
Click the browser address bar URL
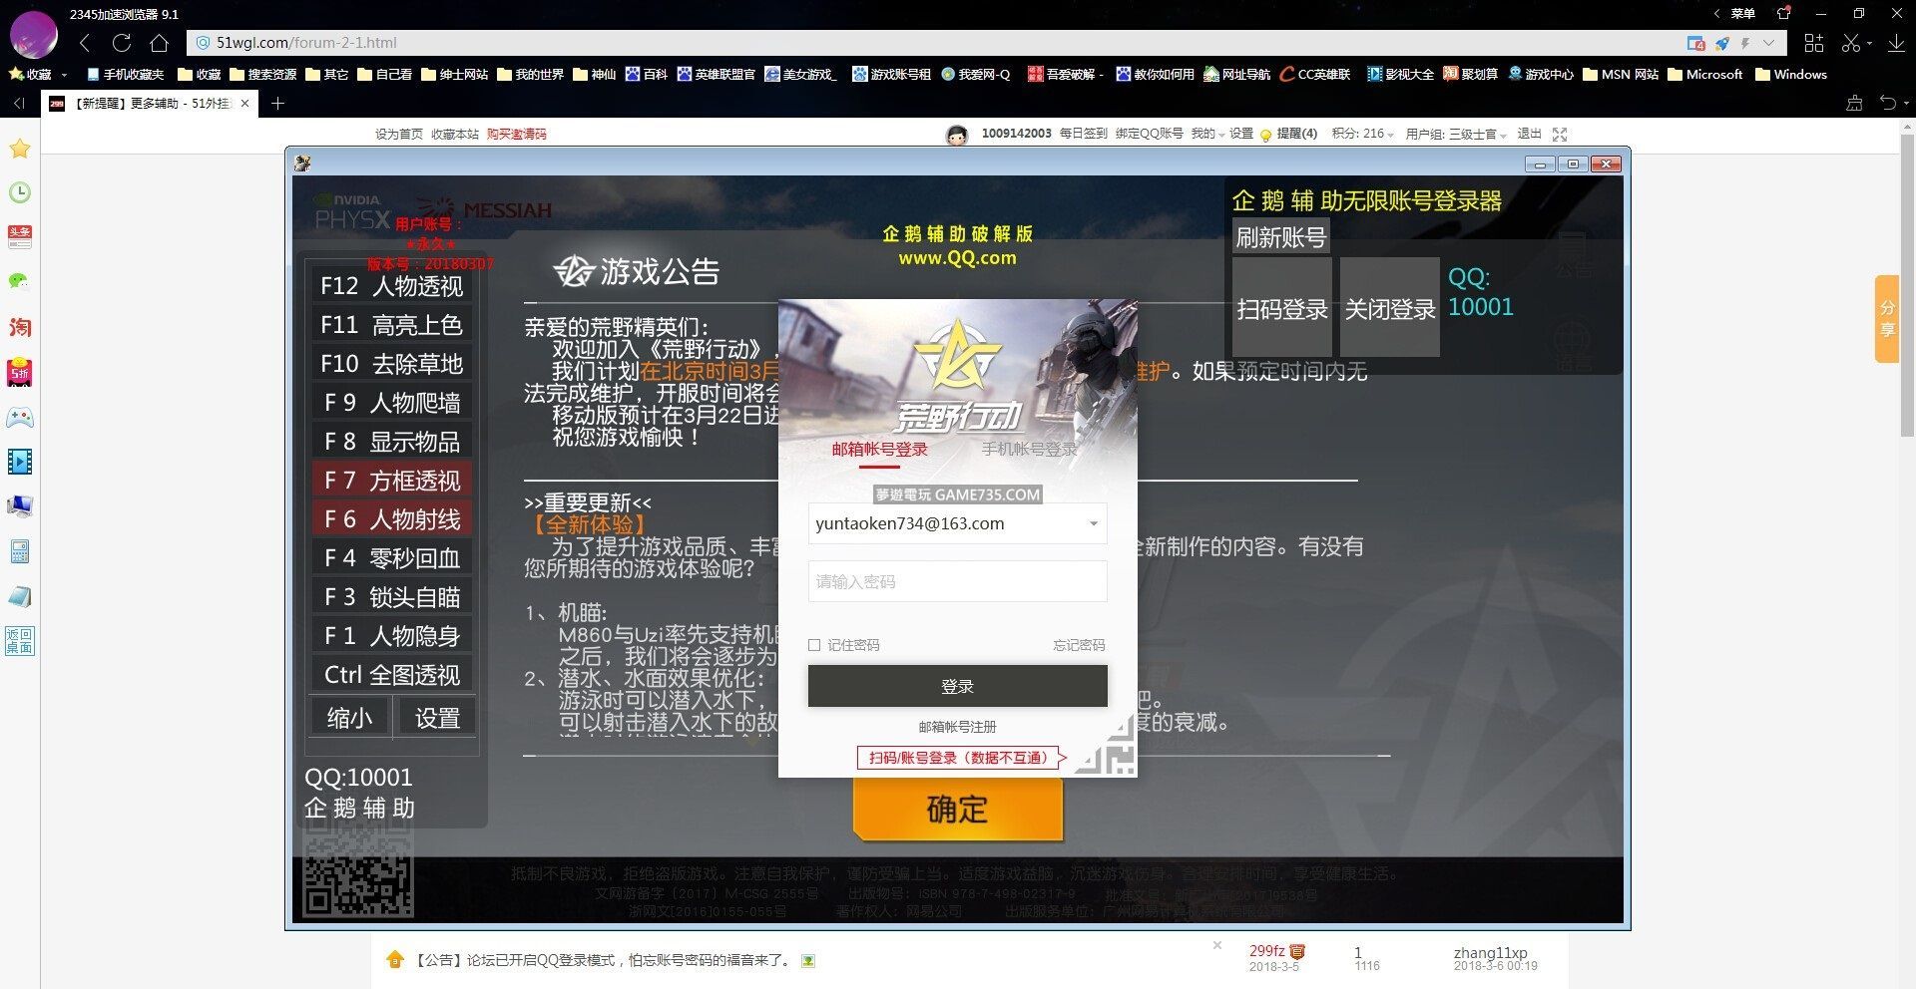coord(306,43)
